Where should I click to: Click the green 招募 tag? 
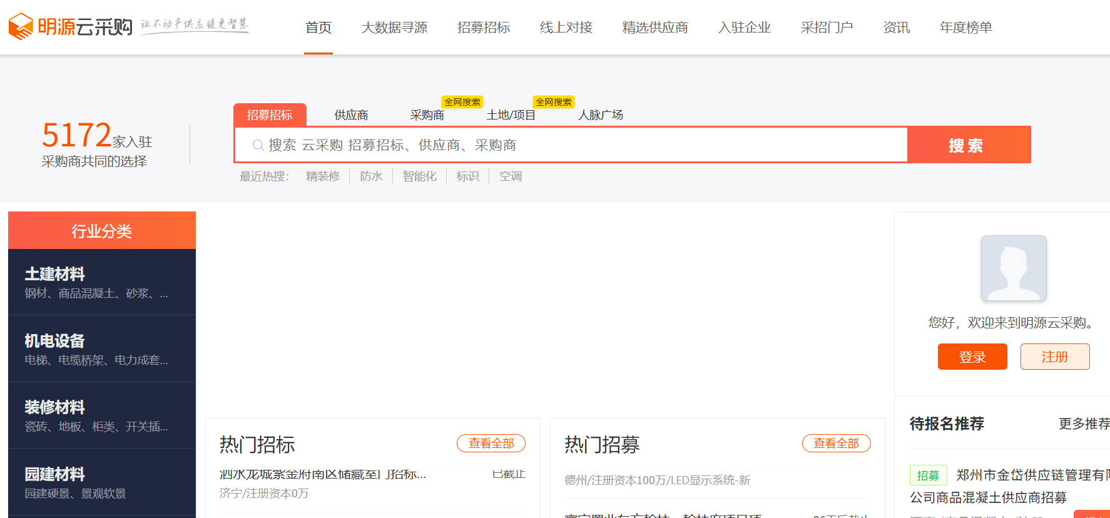coord(928,475)
